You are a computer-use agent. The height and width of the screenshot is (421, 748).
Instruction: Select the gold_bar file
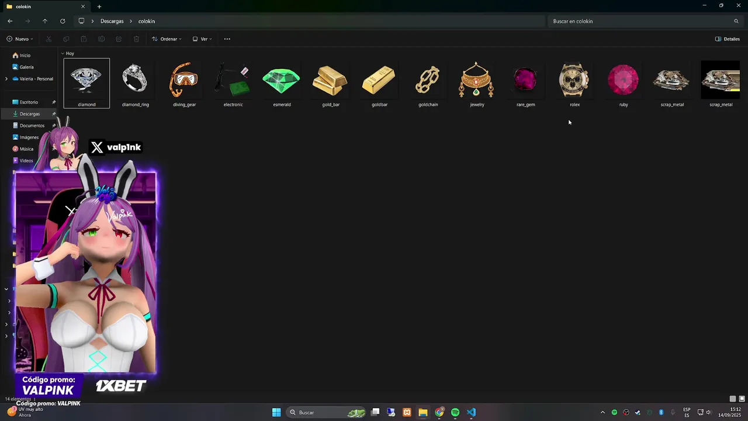coord(331,83)
